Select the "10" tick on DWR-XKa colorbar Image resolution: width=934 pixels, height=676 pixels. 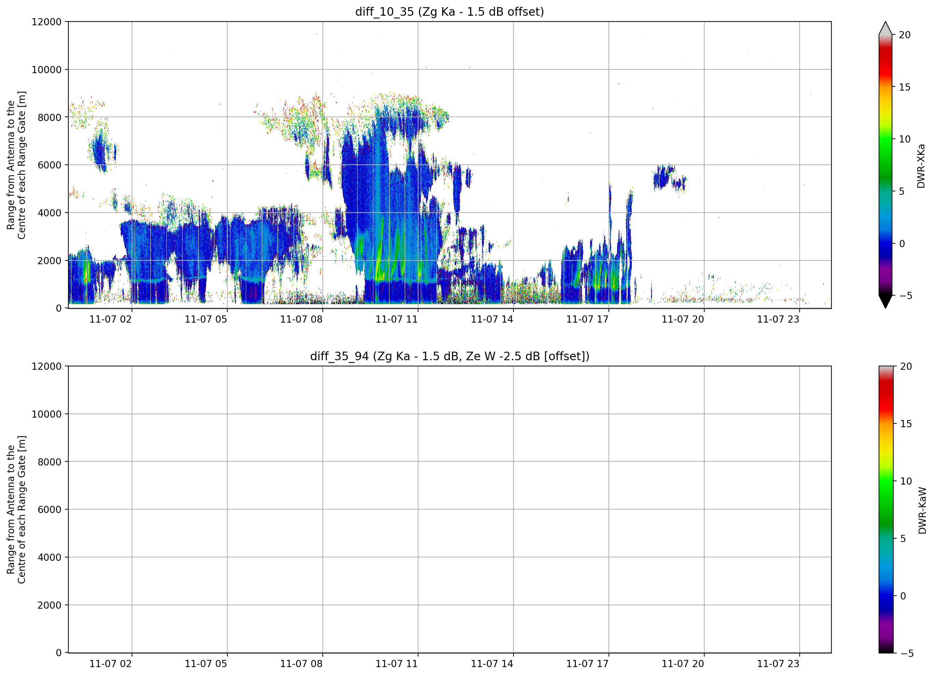905,139
